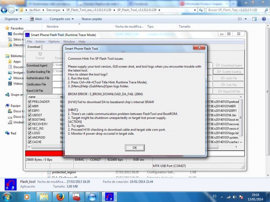Click the Explorer forward navigation arrow
The height and width of the screenshot is (202, 270).
pos(11,10)
